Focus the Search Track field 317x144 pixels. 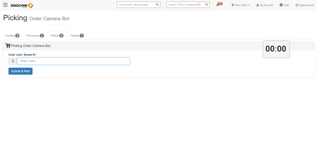coord(185,5)
